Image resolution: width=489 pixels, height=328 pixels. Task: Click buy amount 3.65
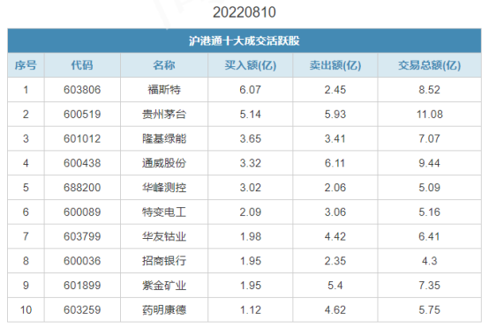[x=250, y=138]
